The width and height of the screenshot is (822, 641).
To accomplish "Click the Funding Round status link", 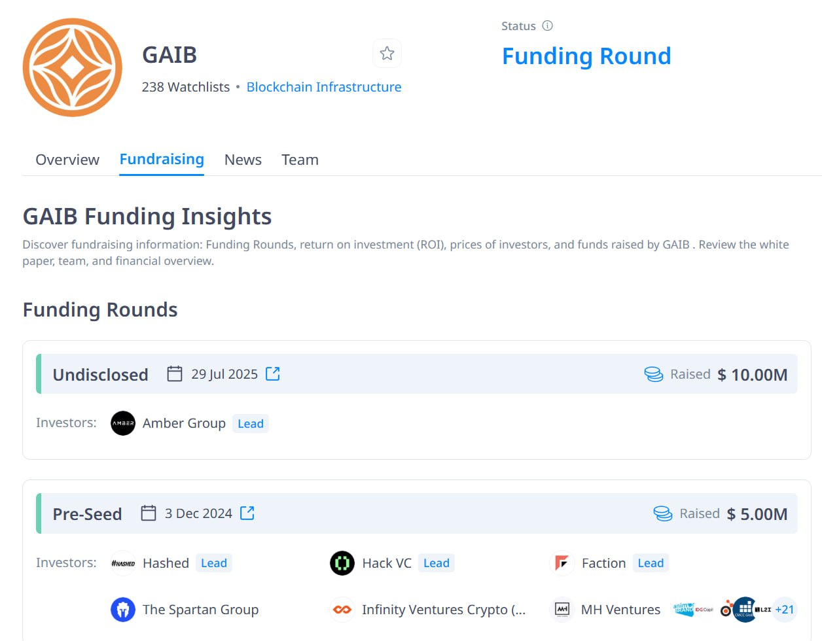I will point(586,56).
